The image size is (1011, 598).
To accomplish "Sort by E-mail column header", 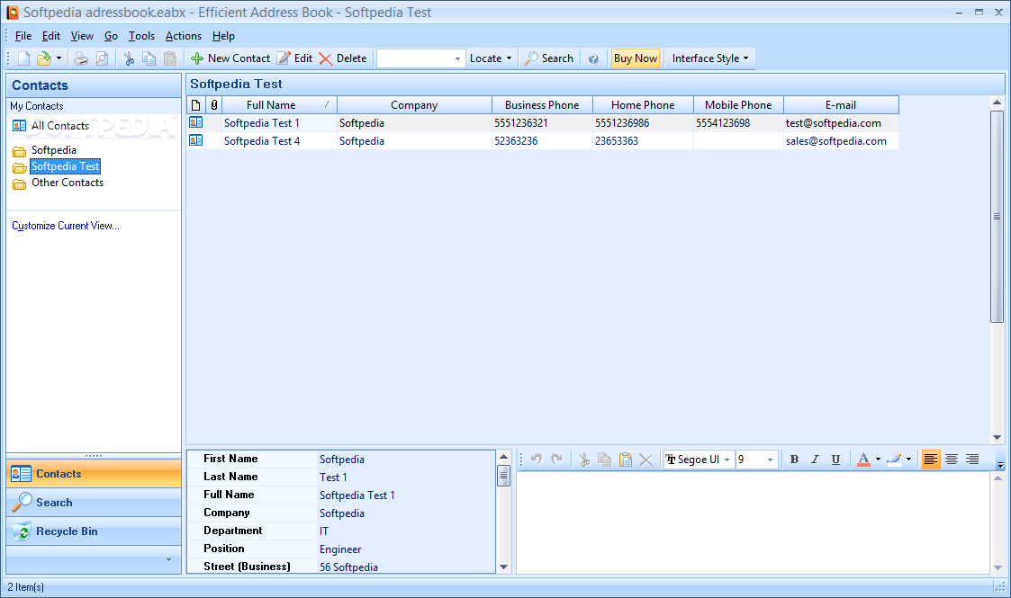I will click(841, 105).
